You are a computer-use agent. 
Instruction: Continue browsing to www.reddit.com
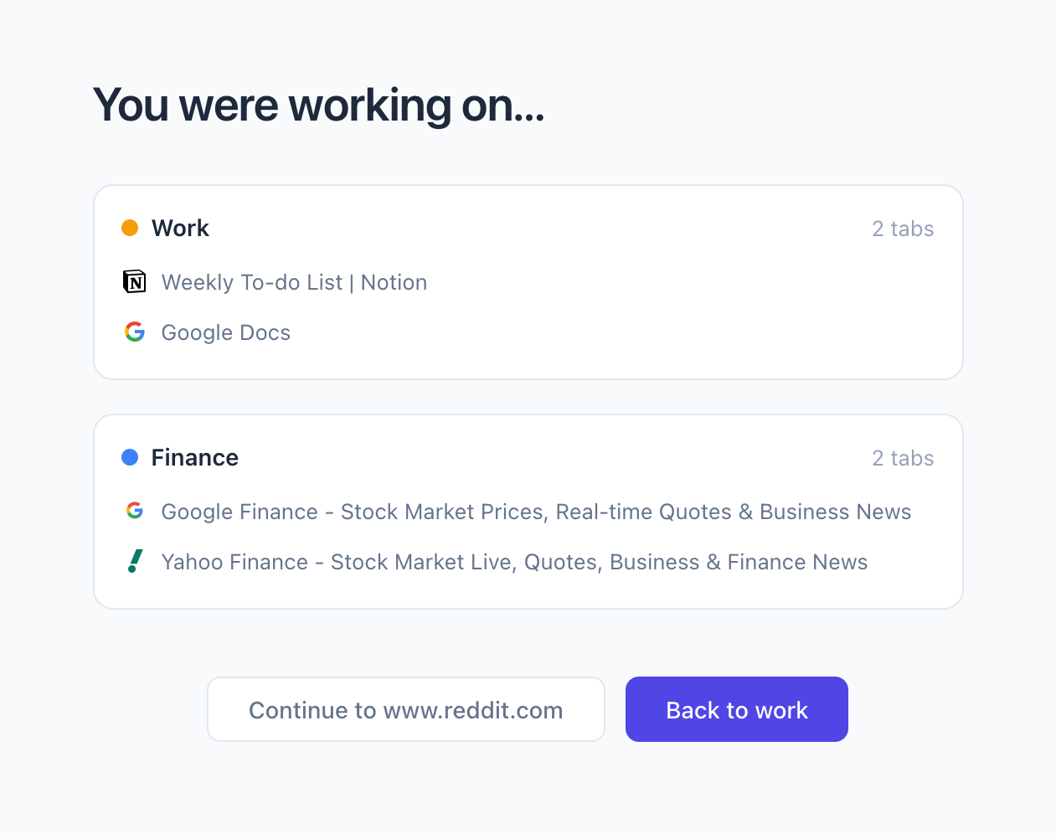pos(405,709)
